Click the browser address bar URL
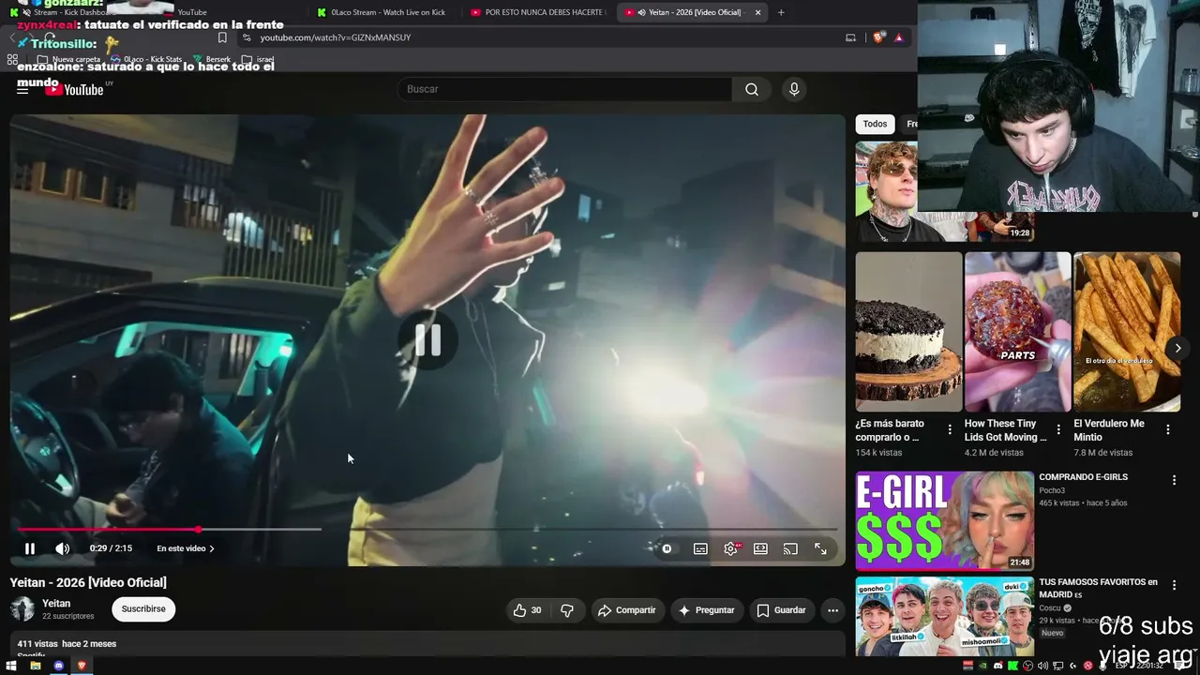The image size is (1200, 675). [x=336, y=37]
